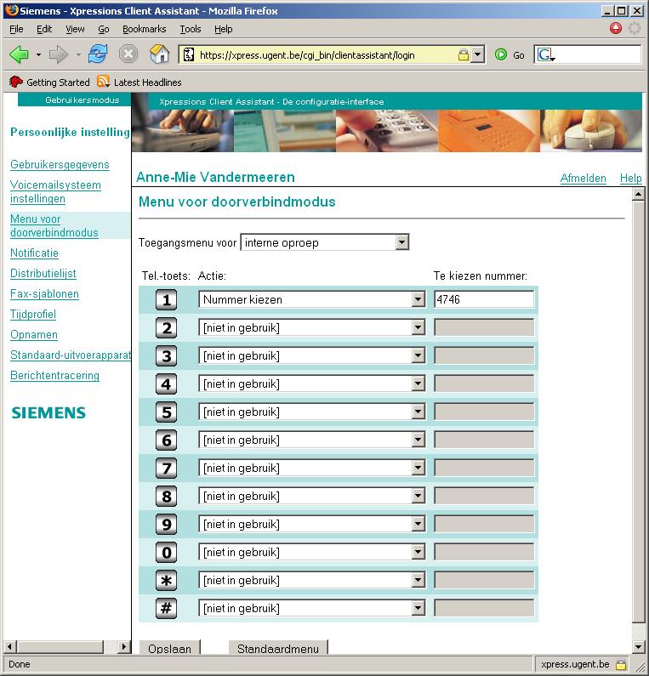Open the Bookmarks menu
Viewport: 649px width, 676px height.
144,29
